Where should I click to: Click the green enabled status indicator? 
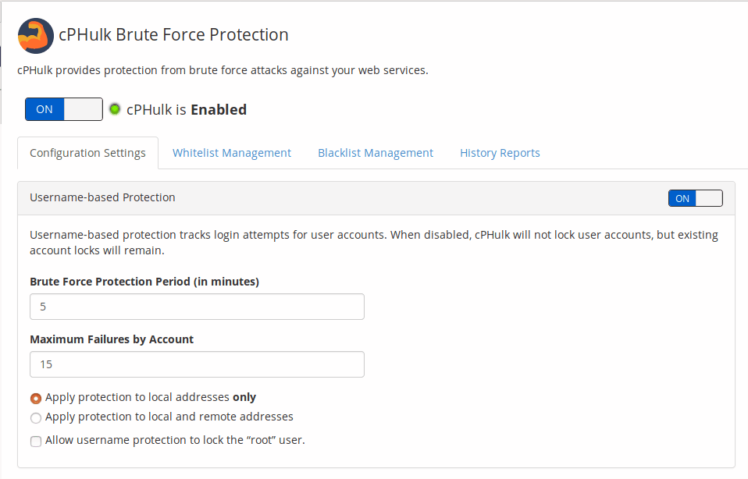click(115, 109)
